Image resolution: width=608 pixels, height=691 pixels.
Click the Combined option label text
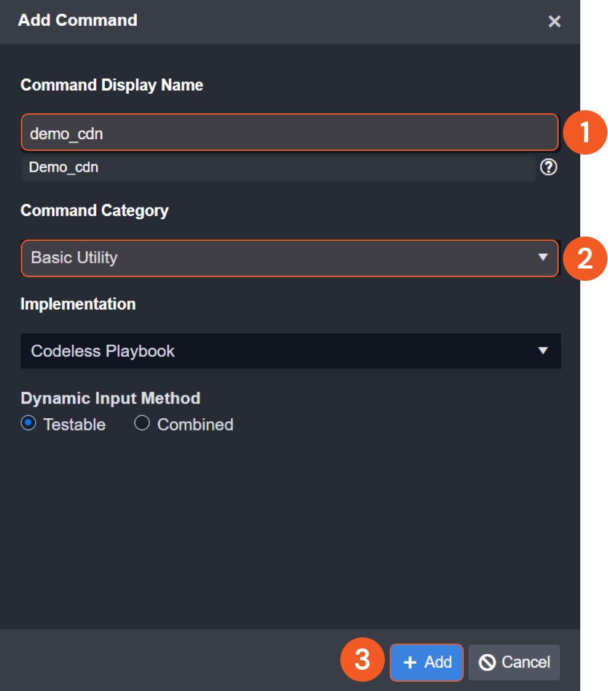pyautogui.click(x=195, y=425)
